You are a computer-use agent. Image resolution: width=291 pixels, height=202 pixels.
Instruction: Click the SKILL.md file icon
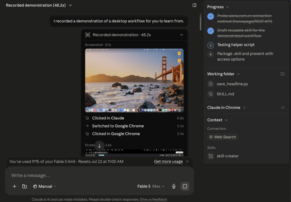click(210, 94)
